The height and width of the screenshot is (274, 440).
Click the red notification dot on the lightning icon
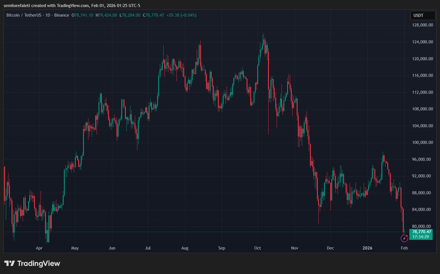click(x=407, y=236)
